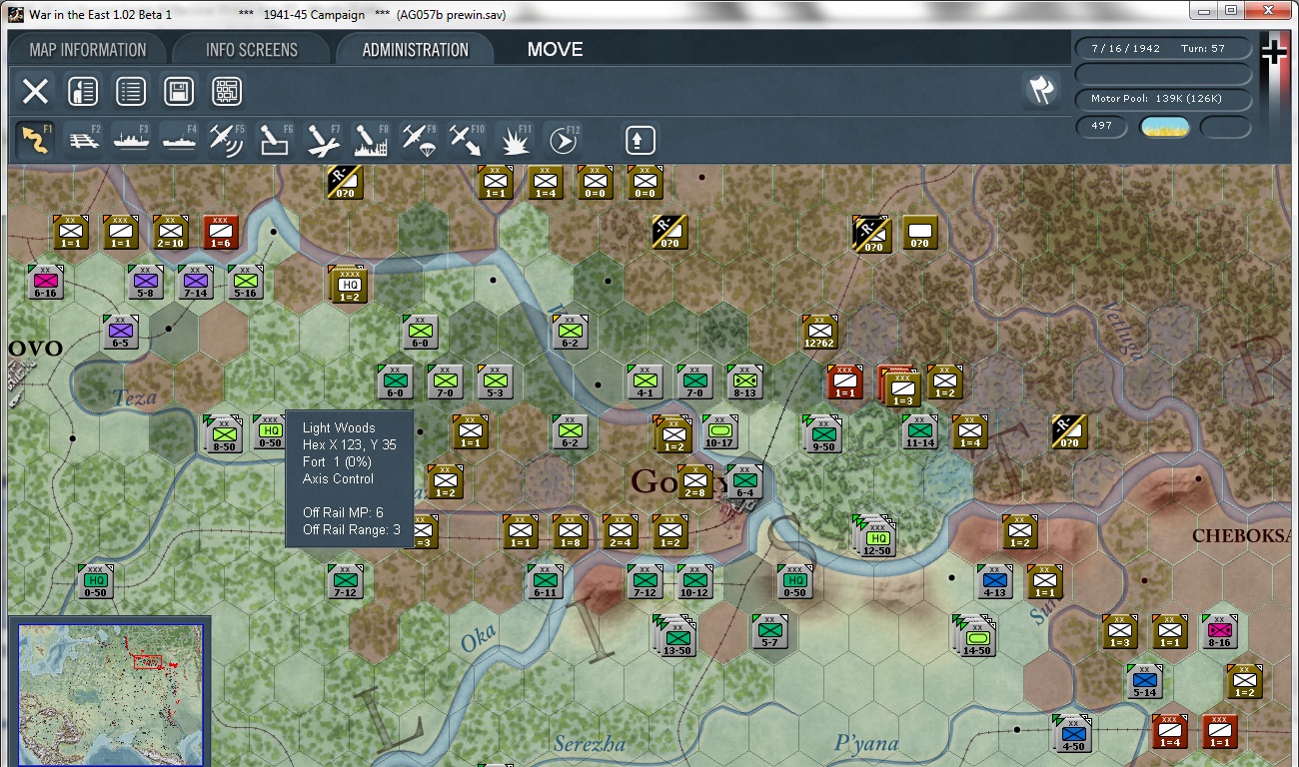This screenshot has height=767, width=1299.
Task: Select the F10 air transfer mode icon
Action: coord(467,140)
